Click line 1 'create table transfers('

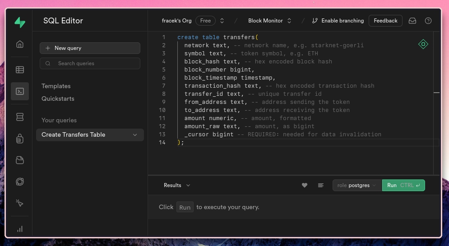point(218,37)
